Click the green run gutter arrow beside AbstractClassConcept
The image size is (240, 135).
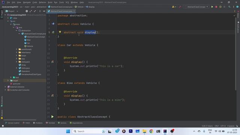[52, 117]
